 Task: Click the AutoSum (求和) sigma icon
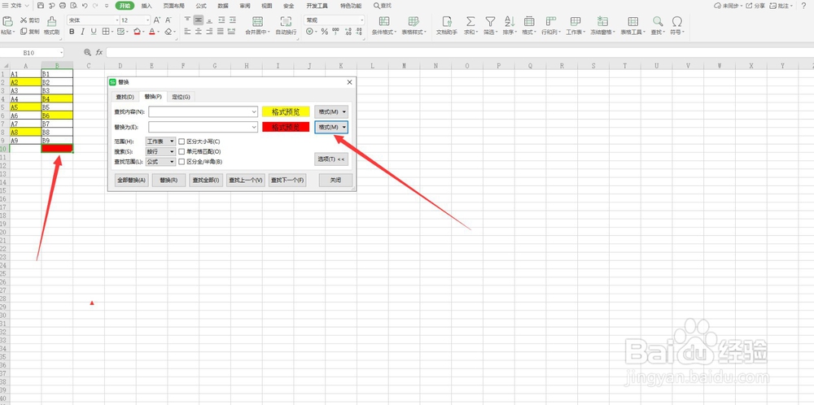click(470, 21)
